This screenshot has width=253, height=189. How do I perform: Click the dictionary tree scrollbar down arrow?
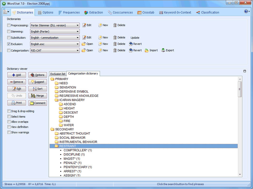240,174
